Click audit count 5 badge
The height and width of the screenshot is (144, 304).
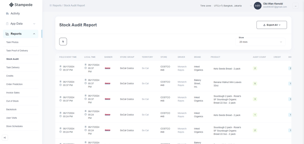(x=255, y=84)
